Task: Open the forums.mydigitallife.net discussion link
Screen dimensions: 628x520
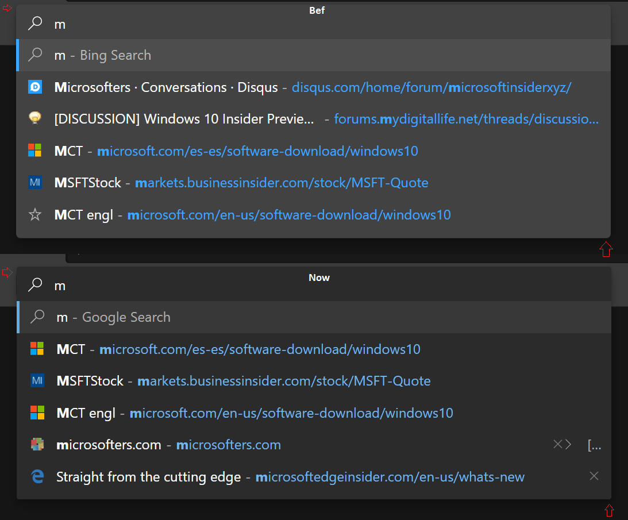Action: coord(466,119)
